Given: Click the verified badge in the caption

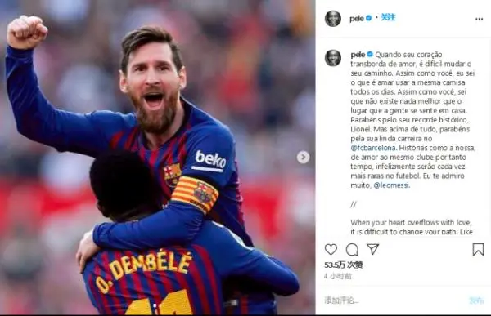Looking at the screenshot, I should (x=370, y=55).
